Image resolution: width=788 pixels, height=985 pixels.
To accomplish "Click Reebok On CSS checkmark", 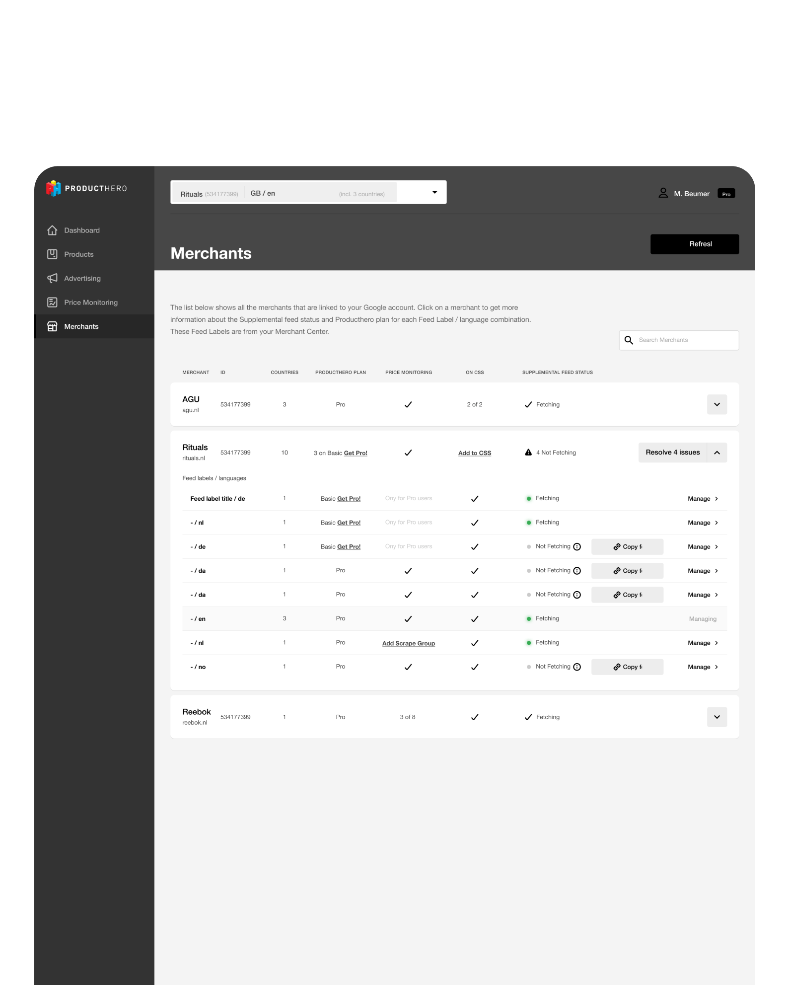I will click(475, 717).
